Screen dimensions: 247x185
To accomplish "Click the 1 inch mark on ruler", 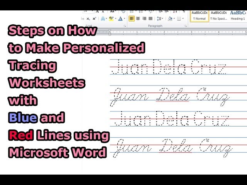I will click(137, 32).
